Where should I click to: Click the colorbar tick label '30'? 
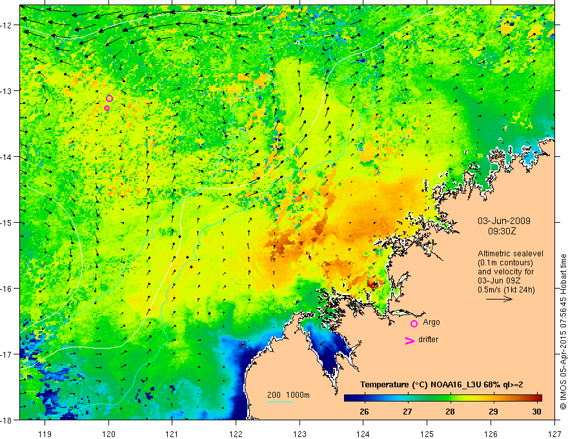[536, 411]
